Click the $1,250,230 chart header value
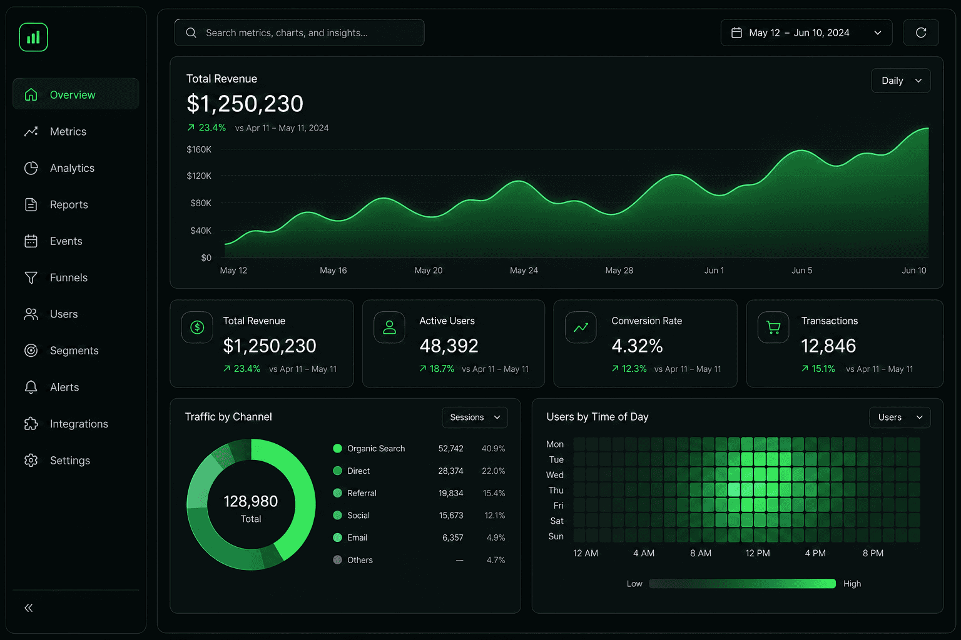Image resolution: width=961 pixels, height=640 pixels. coord(245,104)
